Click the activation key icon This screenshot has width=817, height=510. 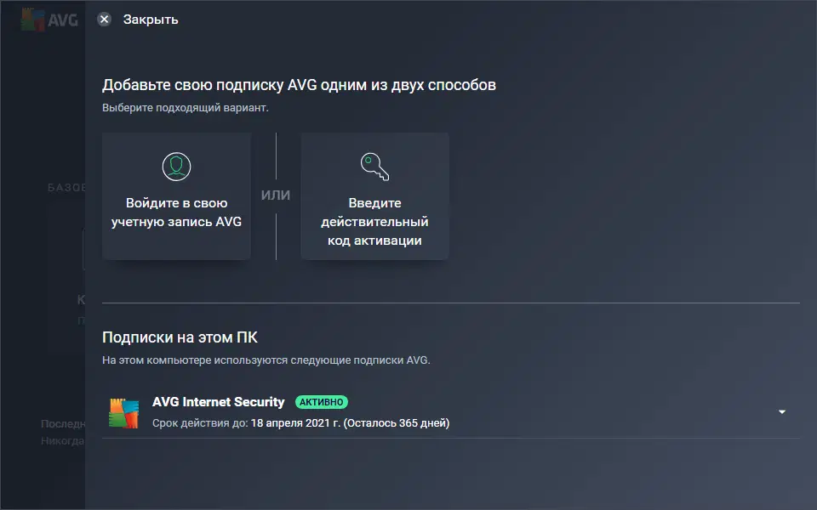tap(374, 165)
